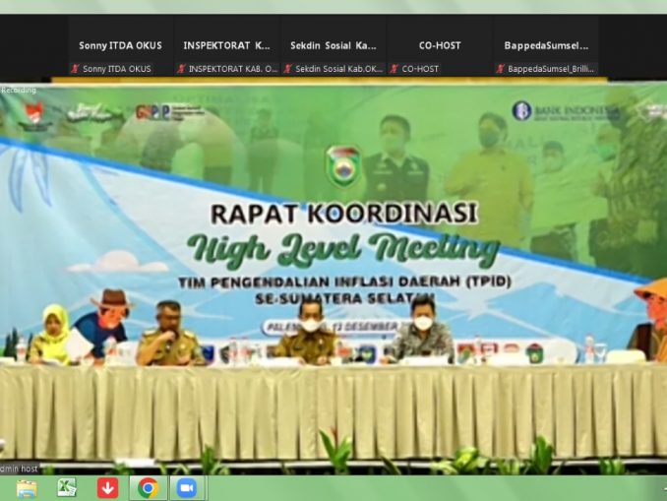Select the Sekdin Sosial participant tile
This screenshot has height=501, width=667.
[x=333, y=45]
